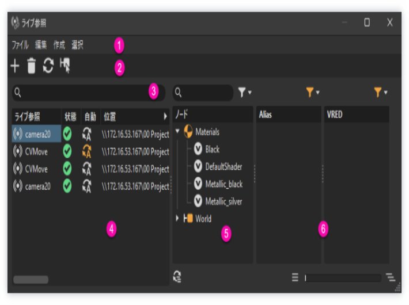Open the 選択 menu
The image size is (409, 305).
tap(77, 45)
